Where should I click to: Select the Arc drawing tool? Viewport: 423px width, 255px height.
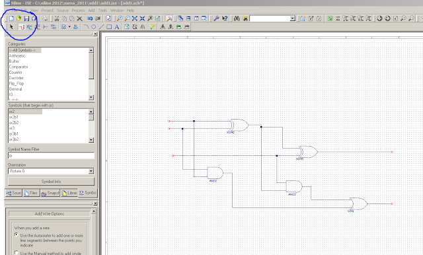tap(86, 26)
